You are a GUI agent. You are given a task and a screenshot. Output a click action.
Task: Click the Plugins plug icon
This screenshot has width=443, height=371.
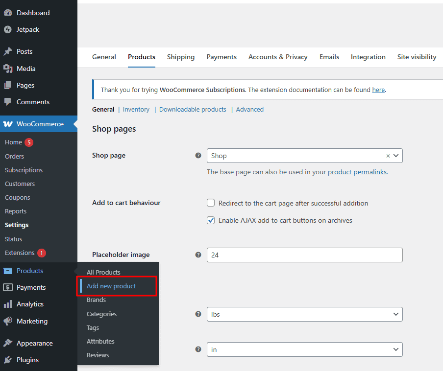tap(9, 360)
